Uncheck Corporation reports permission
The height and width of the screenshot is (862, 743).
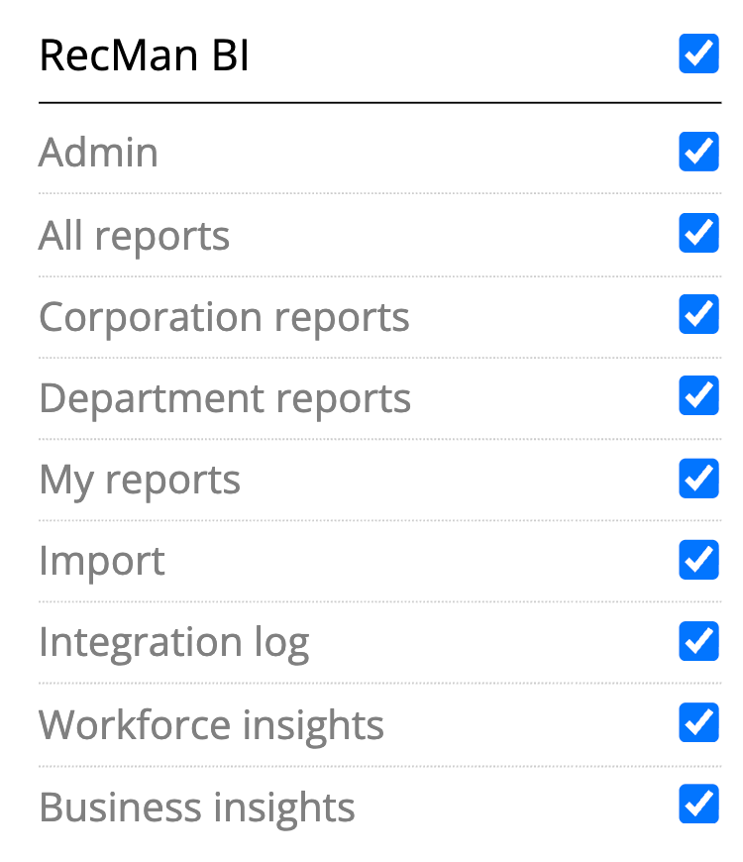[698, 314]
